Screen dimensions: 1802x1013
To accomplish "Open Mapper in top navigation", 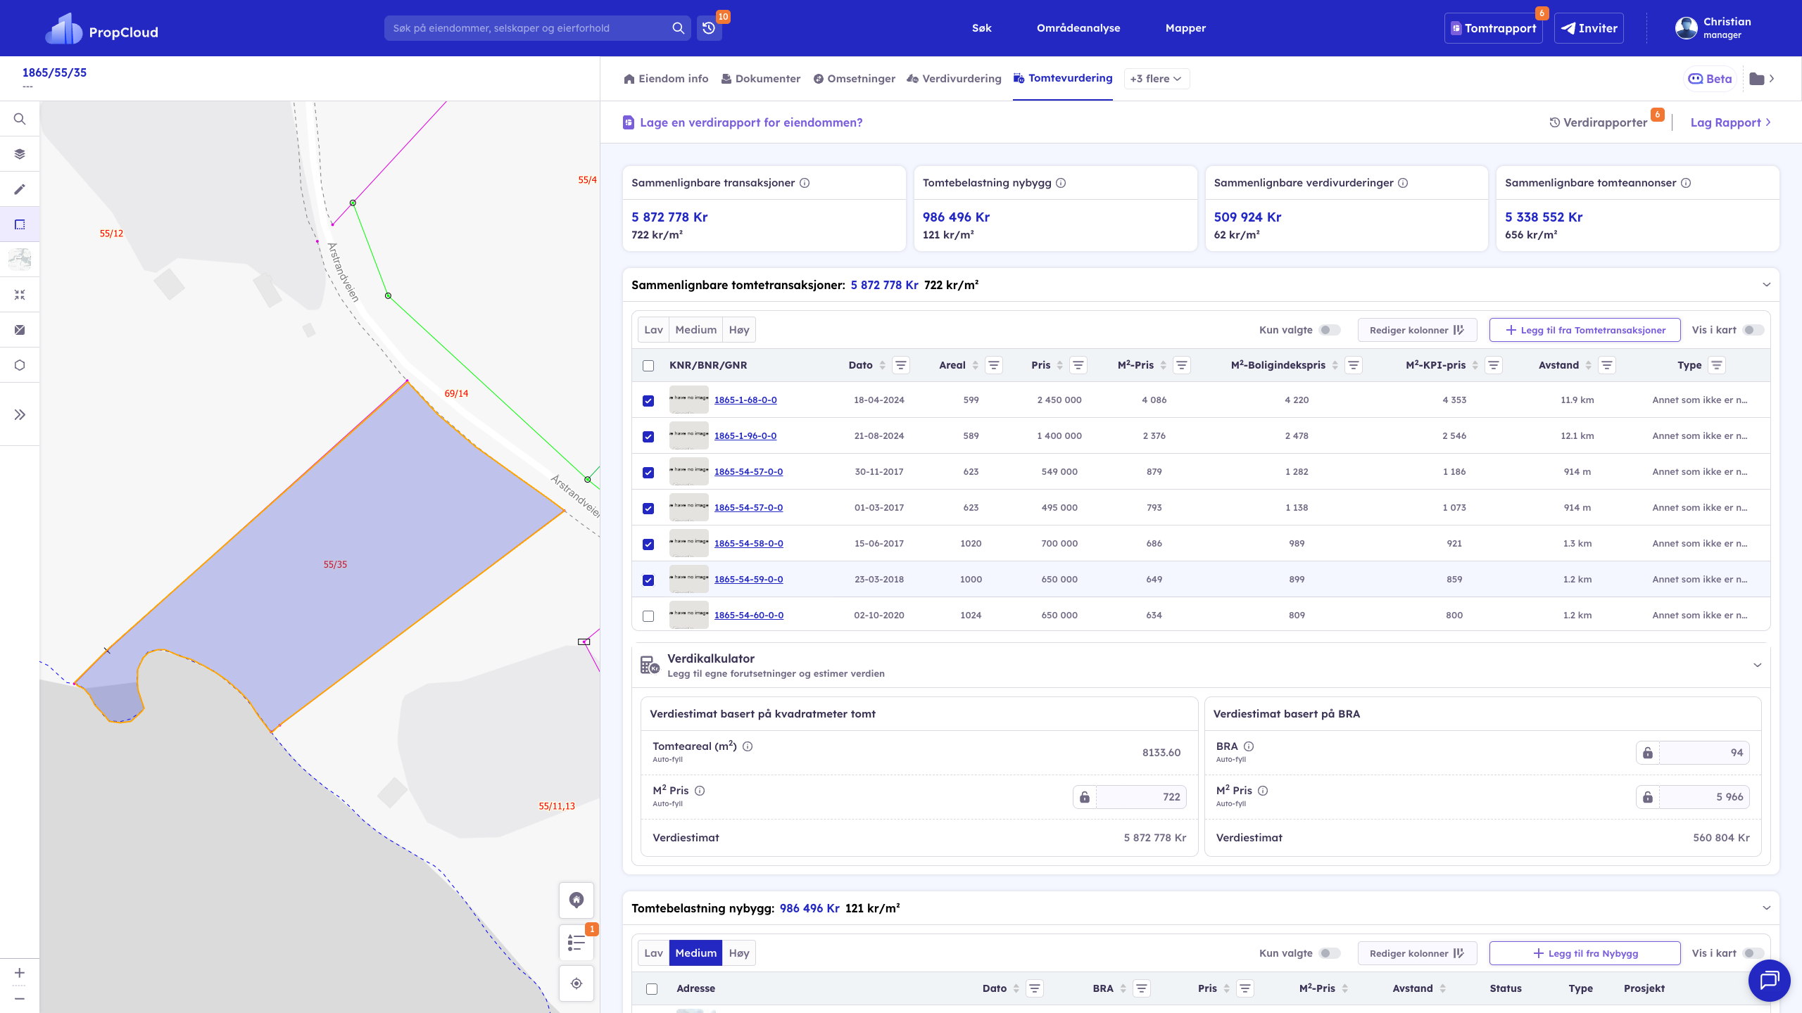I will pyautogui.click(x=1185, y=28).
